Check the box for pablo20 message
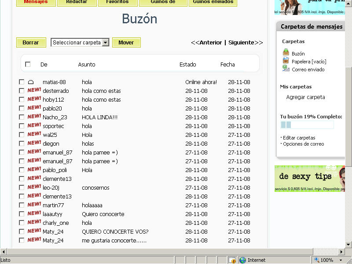352x264 pixels. 22,108
